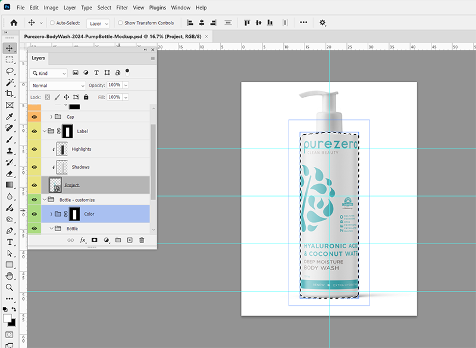Click the foreground color swatch
The width and height of the screenshot is (476, 348).
(7, 318)
